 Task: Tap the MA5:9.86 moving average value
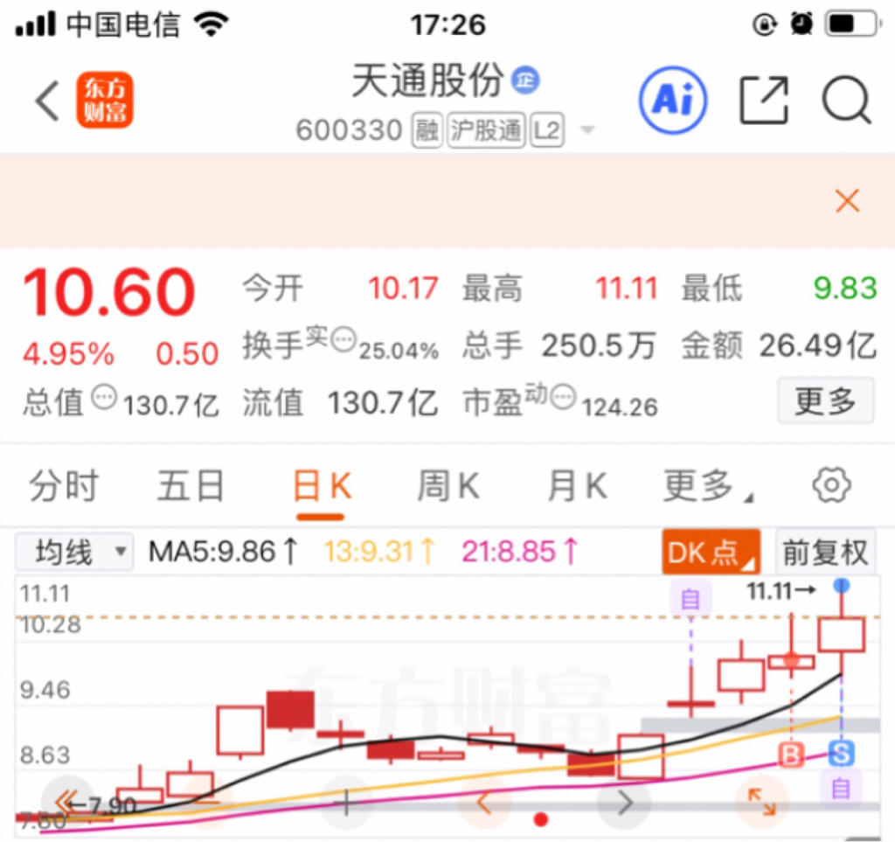223,552
